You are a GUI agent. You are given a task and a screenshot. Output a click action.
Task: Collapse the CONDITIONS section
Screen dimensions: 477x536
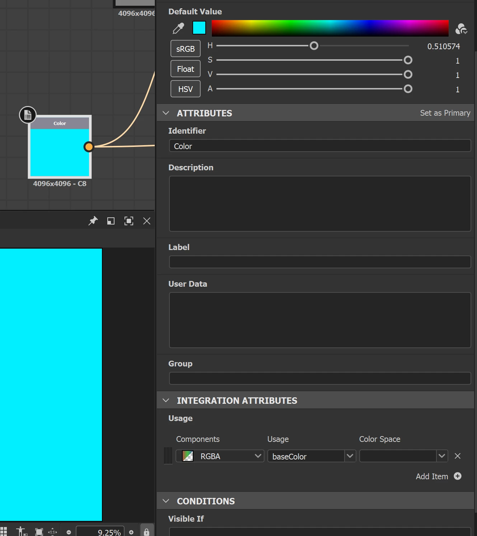[x=166, y=501]
